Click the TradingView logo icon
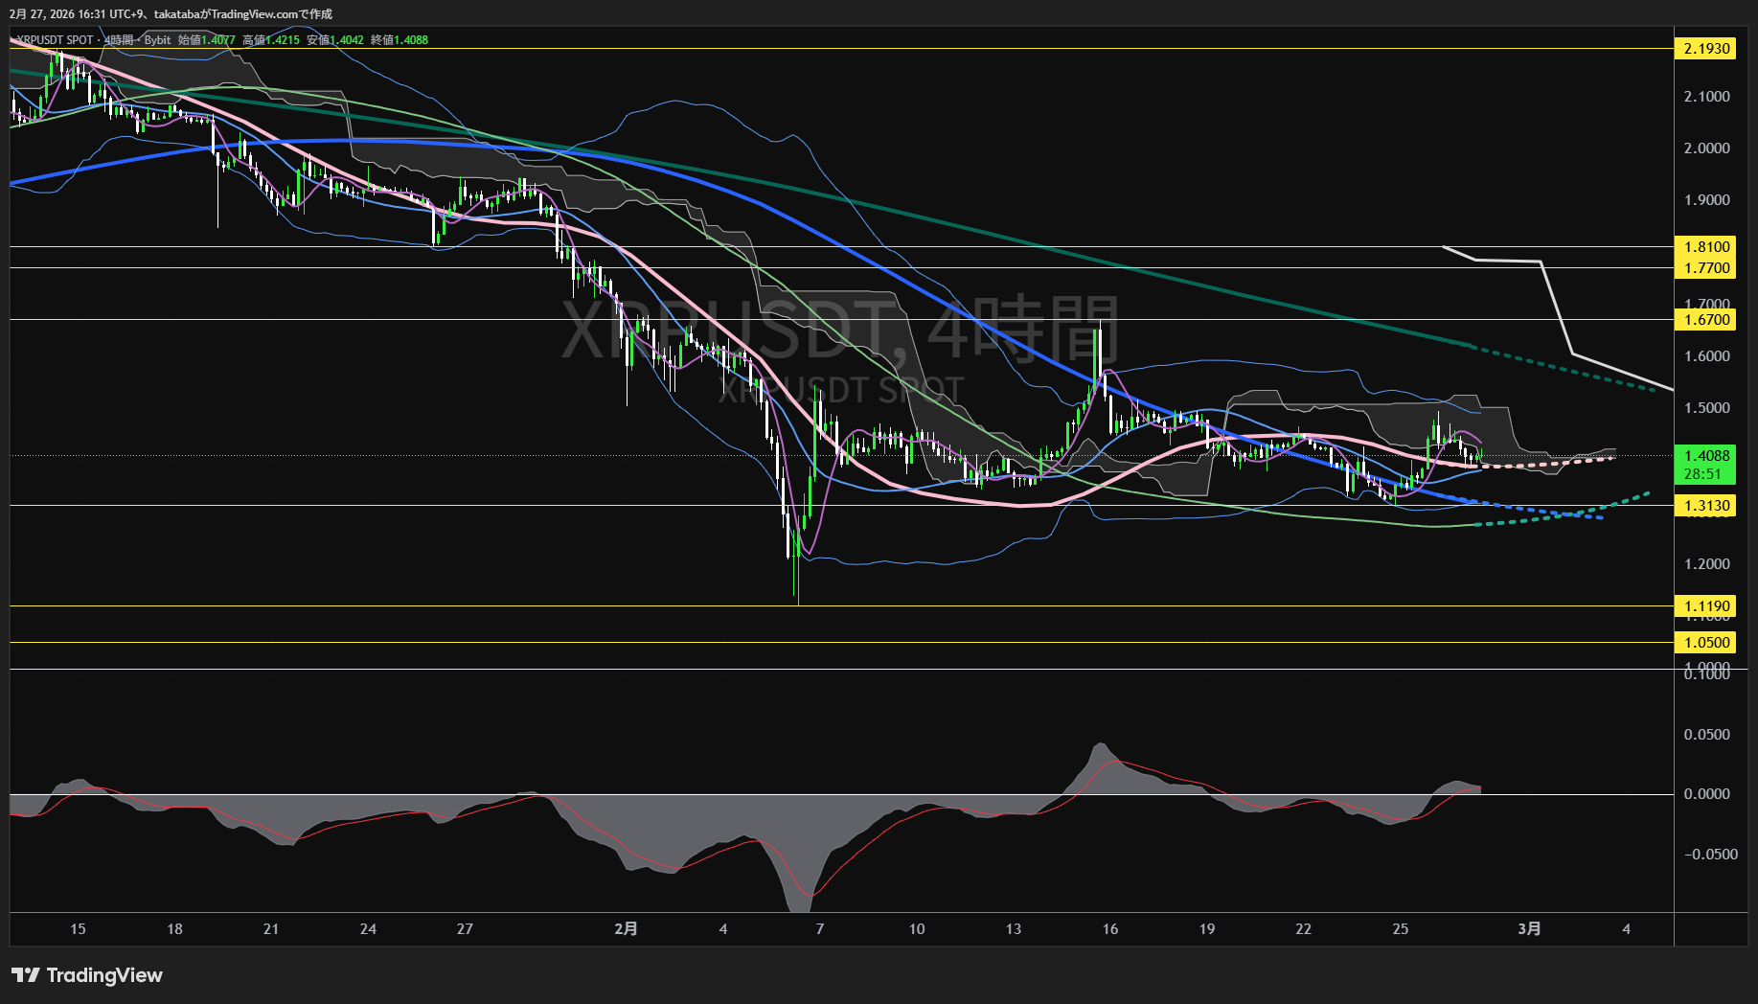The height and width of the screenshot is (1004, 1758). (x=26, y=975)
